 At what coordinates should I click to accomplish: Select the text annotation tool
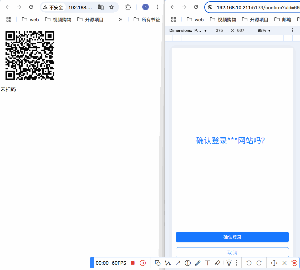pyautogui.click(x=208, y=263)
